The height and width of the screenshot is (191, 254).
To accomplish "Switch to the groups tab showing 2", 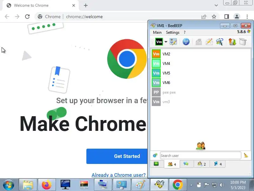I will coord(202,164).
